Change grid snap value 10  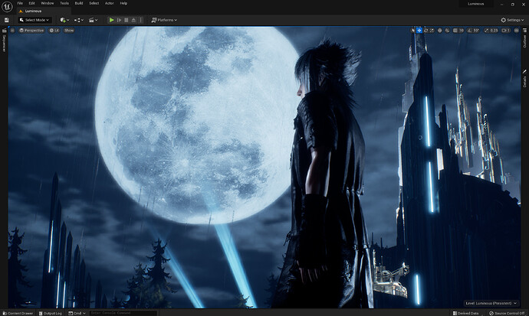462,31
